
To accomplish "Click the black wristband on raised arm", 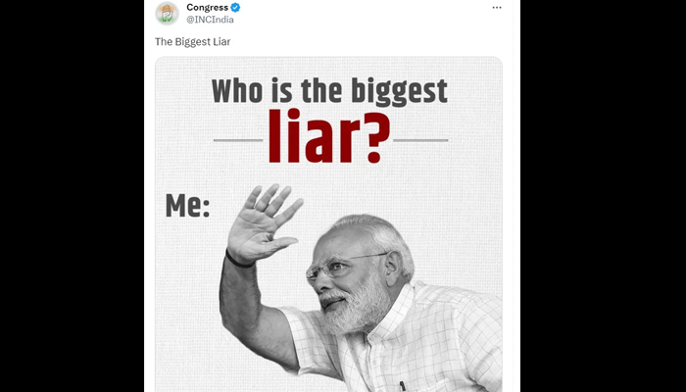I will coord(239,260).
